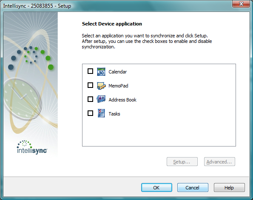Viewport: 253px width, 200px height.
Task: Close the Intellisync Setup window
Action: [241, 4]
